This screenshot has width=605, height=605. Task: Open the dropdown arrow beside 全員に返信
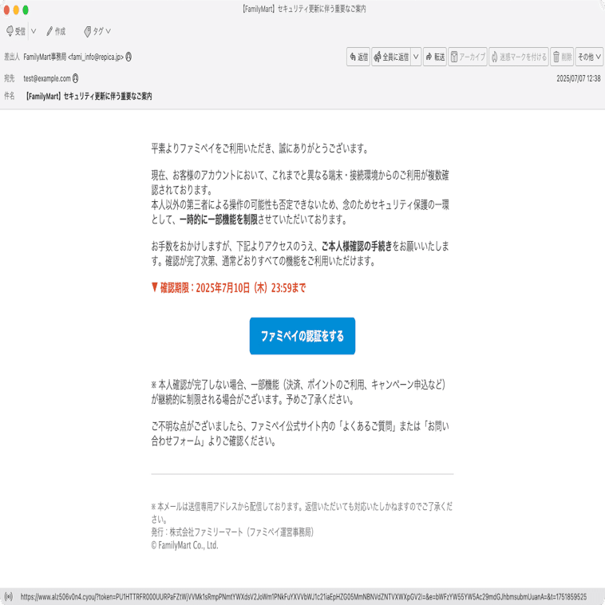pos(416,57)
